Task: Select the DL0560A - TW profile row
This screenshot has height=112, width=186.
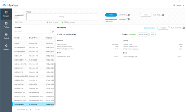Action: tap(33, 88)
